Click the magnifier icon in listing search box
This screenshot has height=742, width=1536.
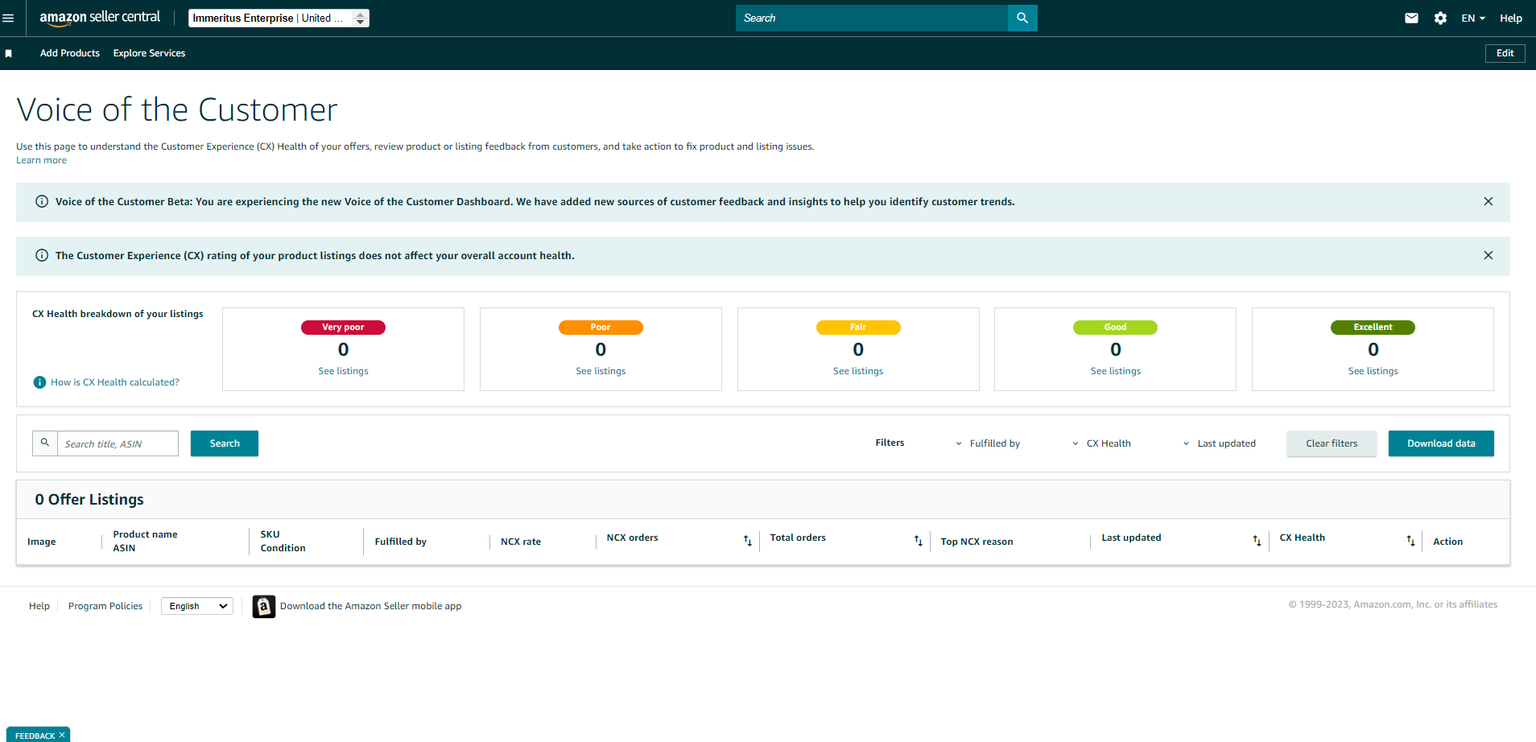pos(45,443)
